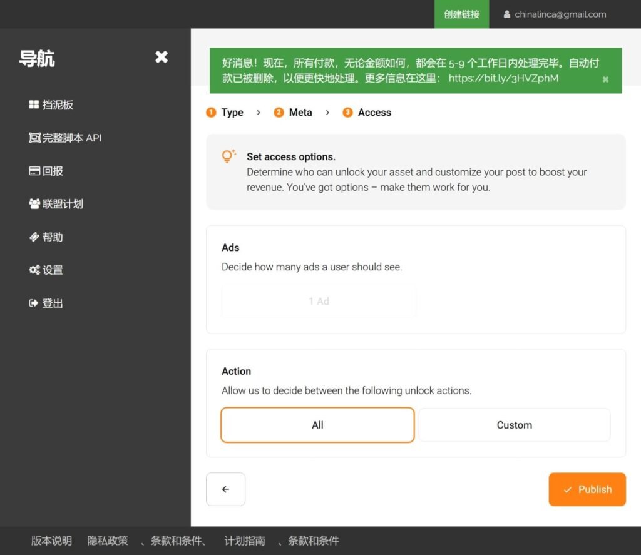Click the users icon beside 联盟计划
Screen dimensions: 641x555
[x=34, y=204]
